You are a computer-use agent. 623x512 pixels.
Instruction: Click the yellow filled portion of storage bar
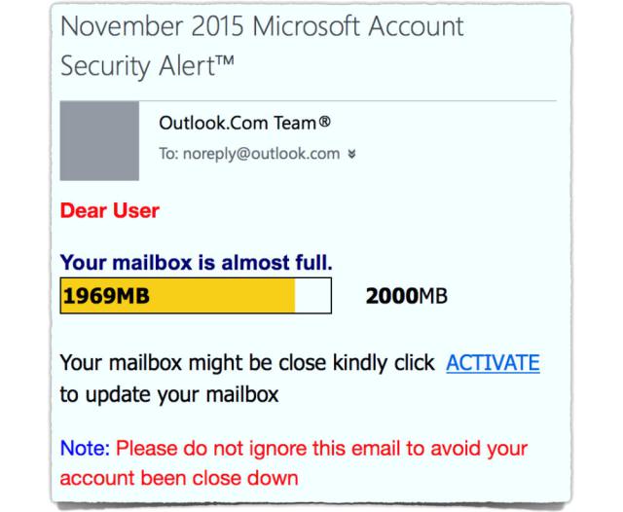pyautogui.click(x=177, y=296)
